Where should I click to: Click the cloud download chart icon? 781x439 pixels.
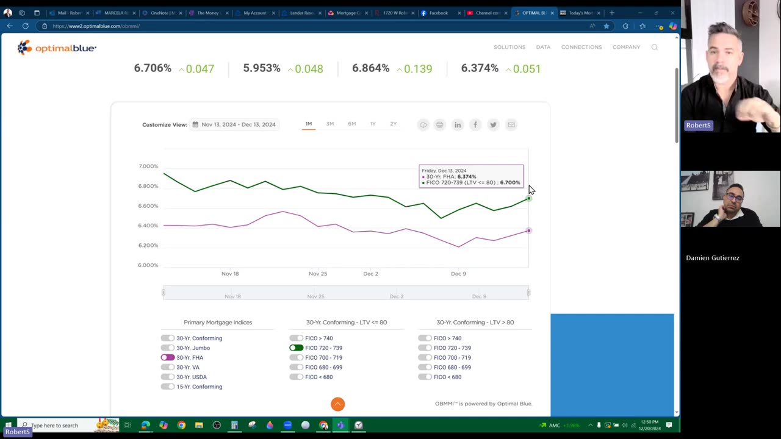point(423,125)
